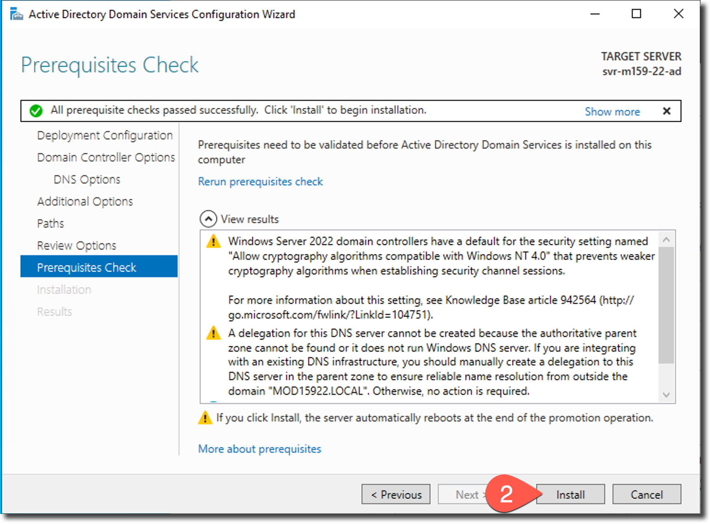Click the TARGET SERVER label
Image resolution: width=710 pixels, height=524 pixels.
[641, 57]
